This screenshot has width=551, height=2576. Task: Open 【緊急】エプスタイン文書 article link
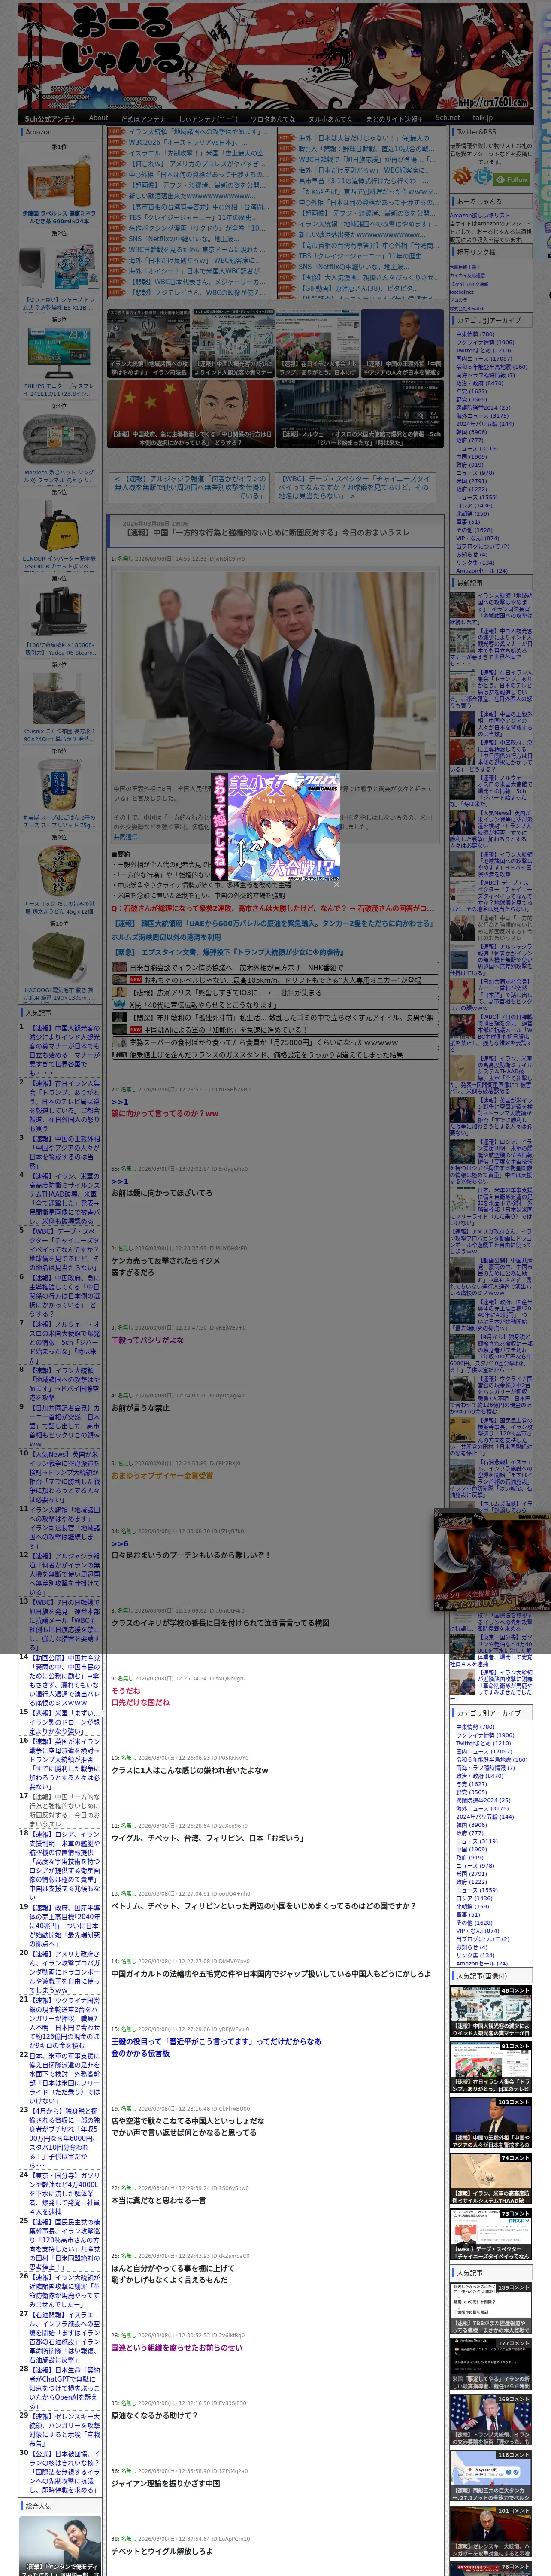click(227, 952)
